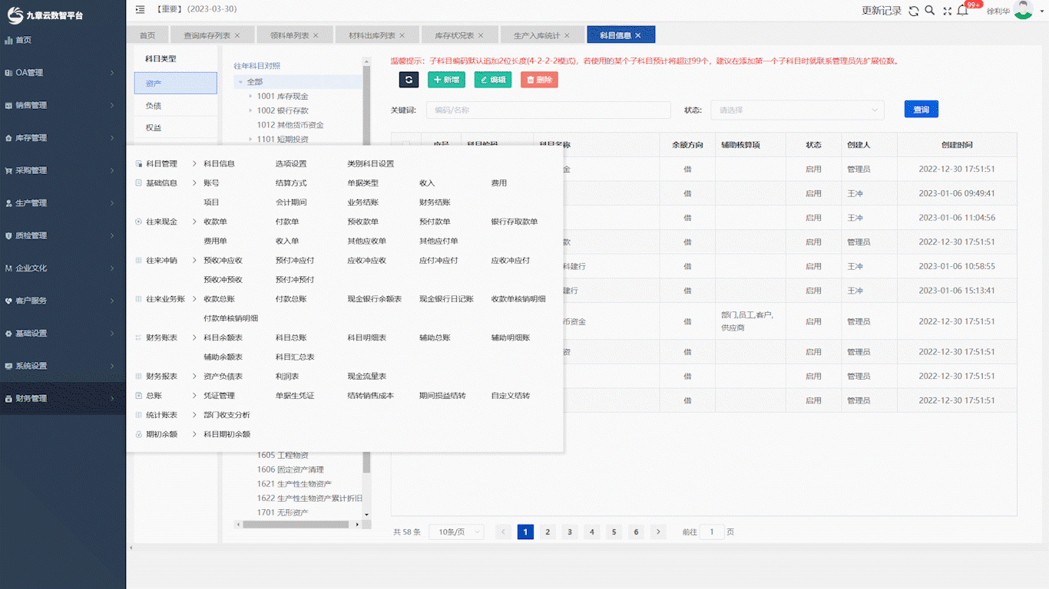Image resolution: width=1049 pixels, height=589 pixels.
Task: Click the 销售管理 sidebar icon
Action: click(8, 105)
